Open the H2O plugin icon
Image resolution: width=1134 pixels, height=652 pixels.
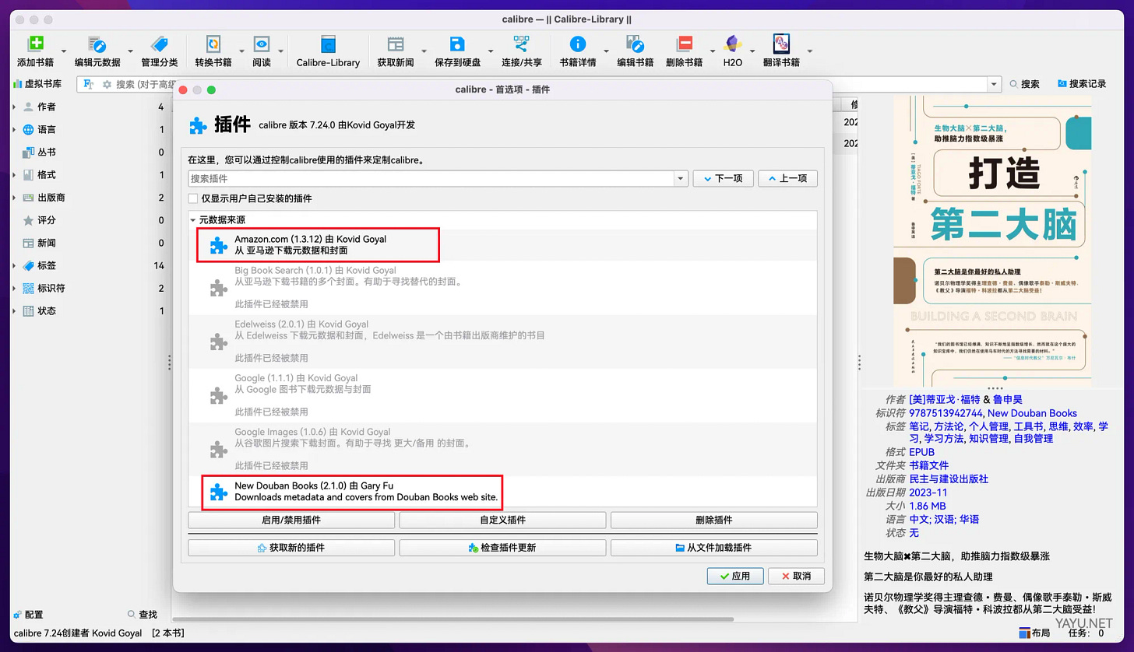(732, 44)
